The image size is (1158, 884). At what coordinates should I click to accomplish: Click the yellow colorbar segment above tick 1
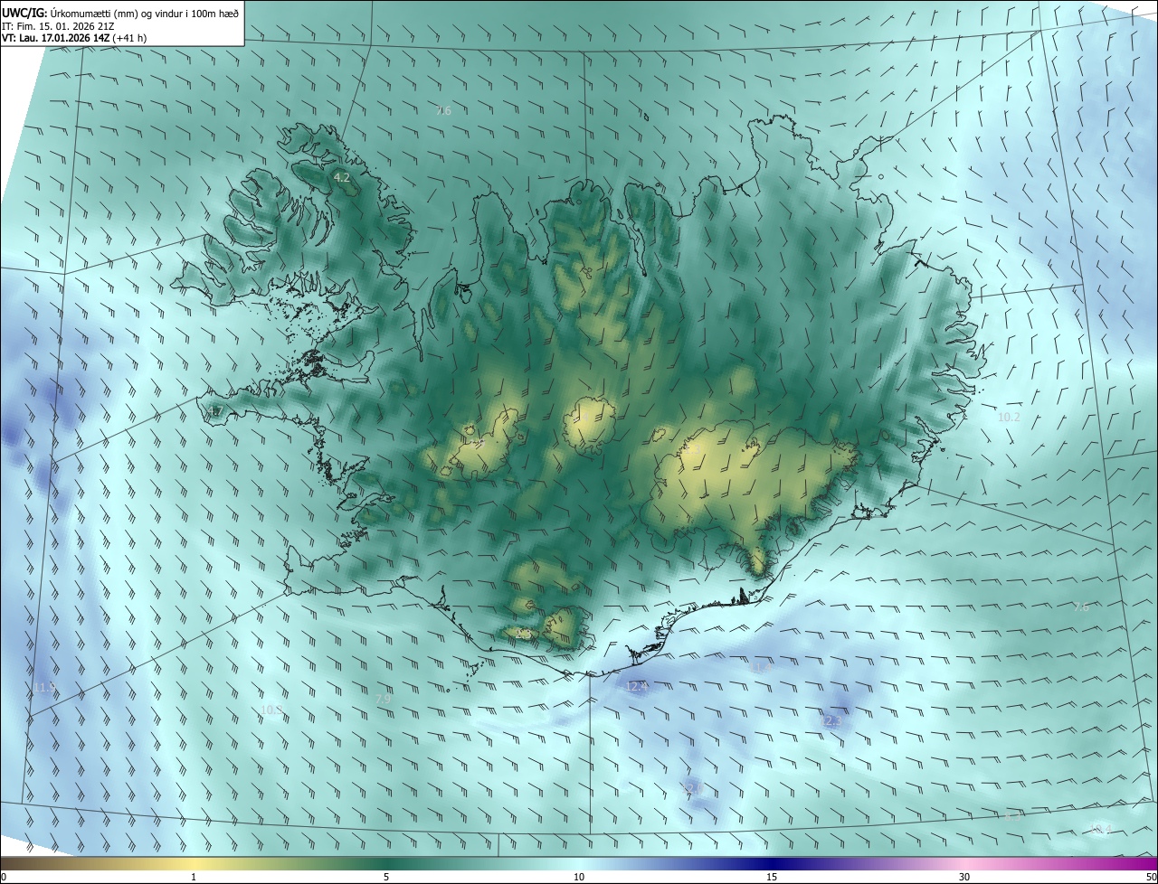[194, 863]
